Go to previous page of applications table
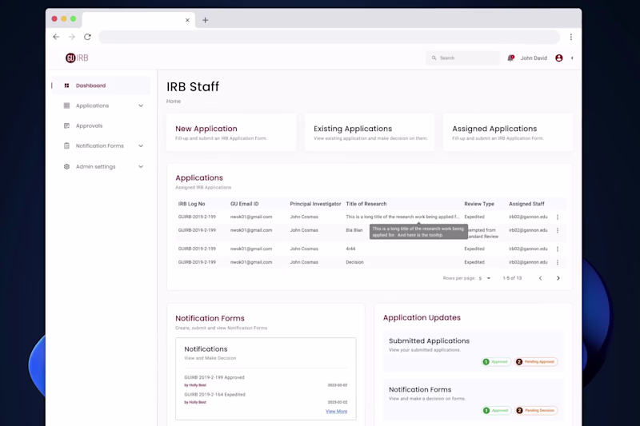The width and height of the screenshot is (640, 426). (540, 278)
